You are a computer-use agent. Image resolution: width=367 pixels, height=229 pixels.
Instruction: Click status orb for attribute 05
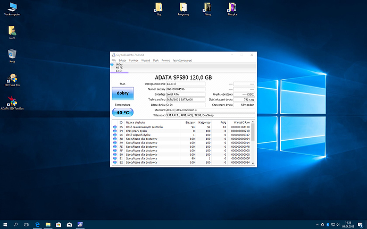tap(115, 127)
